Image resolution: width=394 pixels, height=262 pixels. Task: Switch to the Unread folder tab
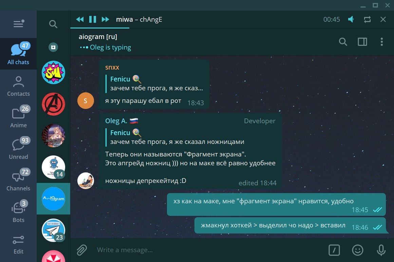tap(18, 148)
